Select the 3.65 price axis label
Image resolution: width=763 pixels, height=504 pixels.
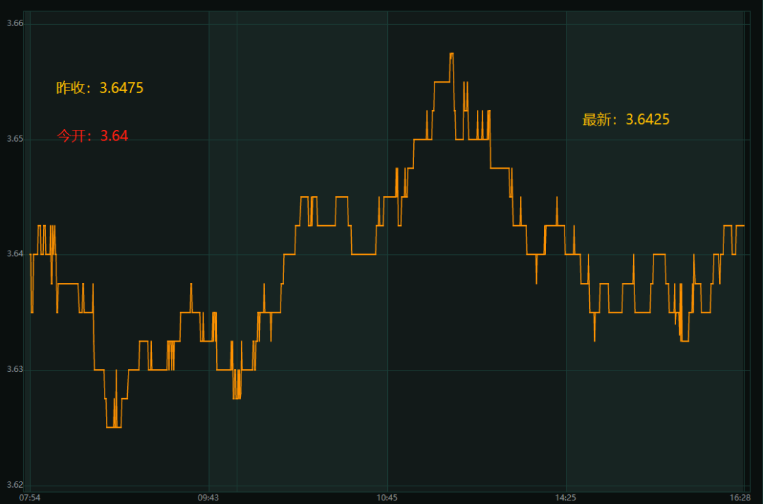(x=15, y=139)
